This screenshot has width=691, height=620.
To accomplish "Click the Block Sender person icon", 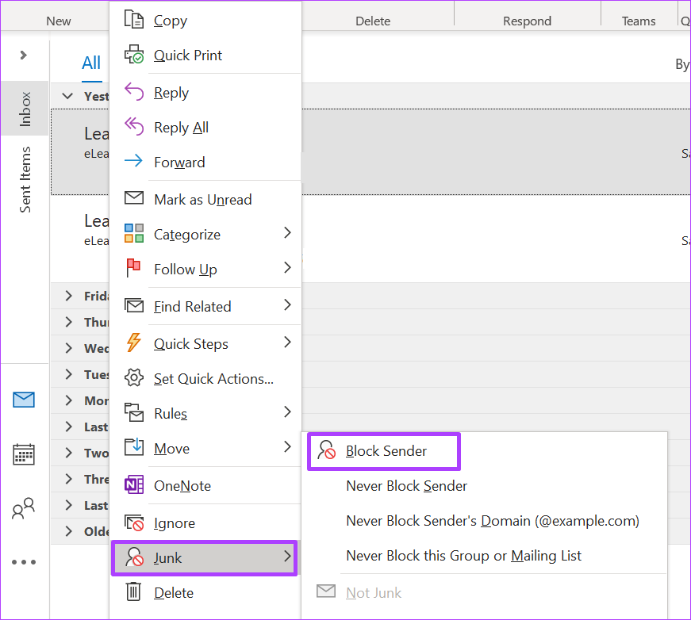I will tap(327, 450).
